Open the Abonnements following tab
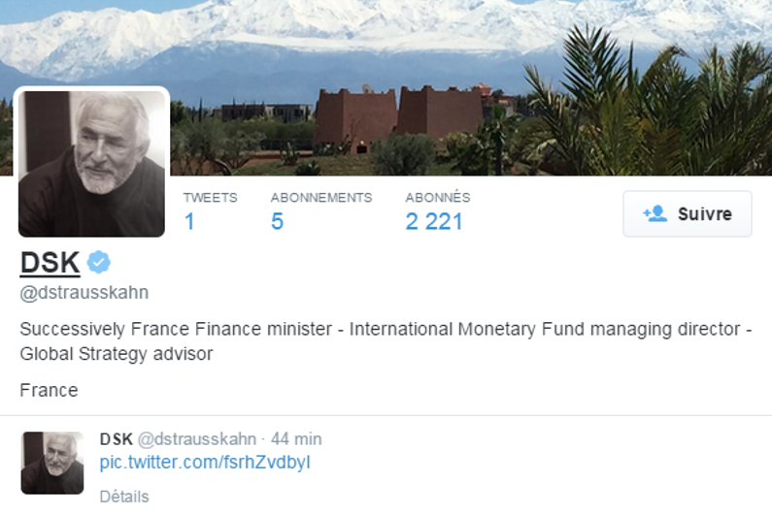Screen dimensions: 772x514 tap(321, 212)
